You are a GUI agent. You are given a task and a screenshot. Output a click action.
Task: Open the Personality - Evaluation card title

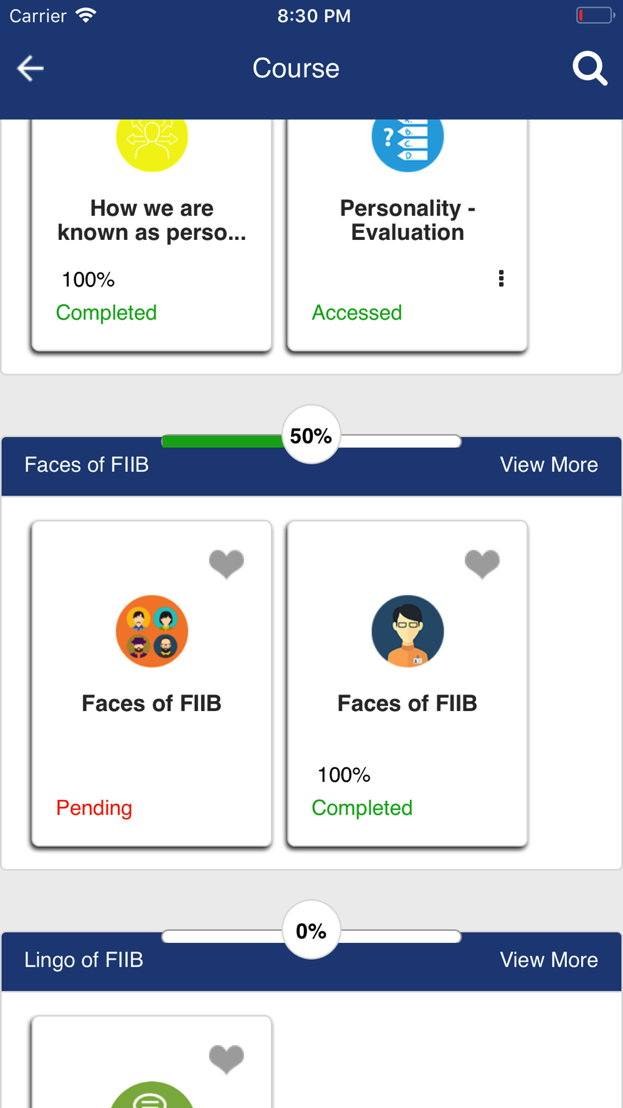(407, 220)
